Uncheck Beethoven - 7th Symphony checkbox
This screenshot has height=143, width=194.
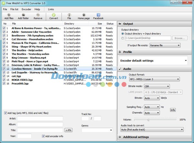click(4, 36)
